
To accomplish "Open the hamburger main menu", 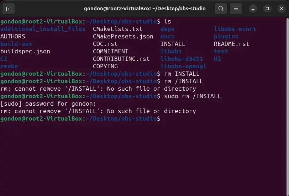I will [236, 9].
